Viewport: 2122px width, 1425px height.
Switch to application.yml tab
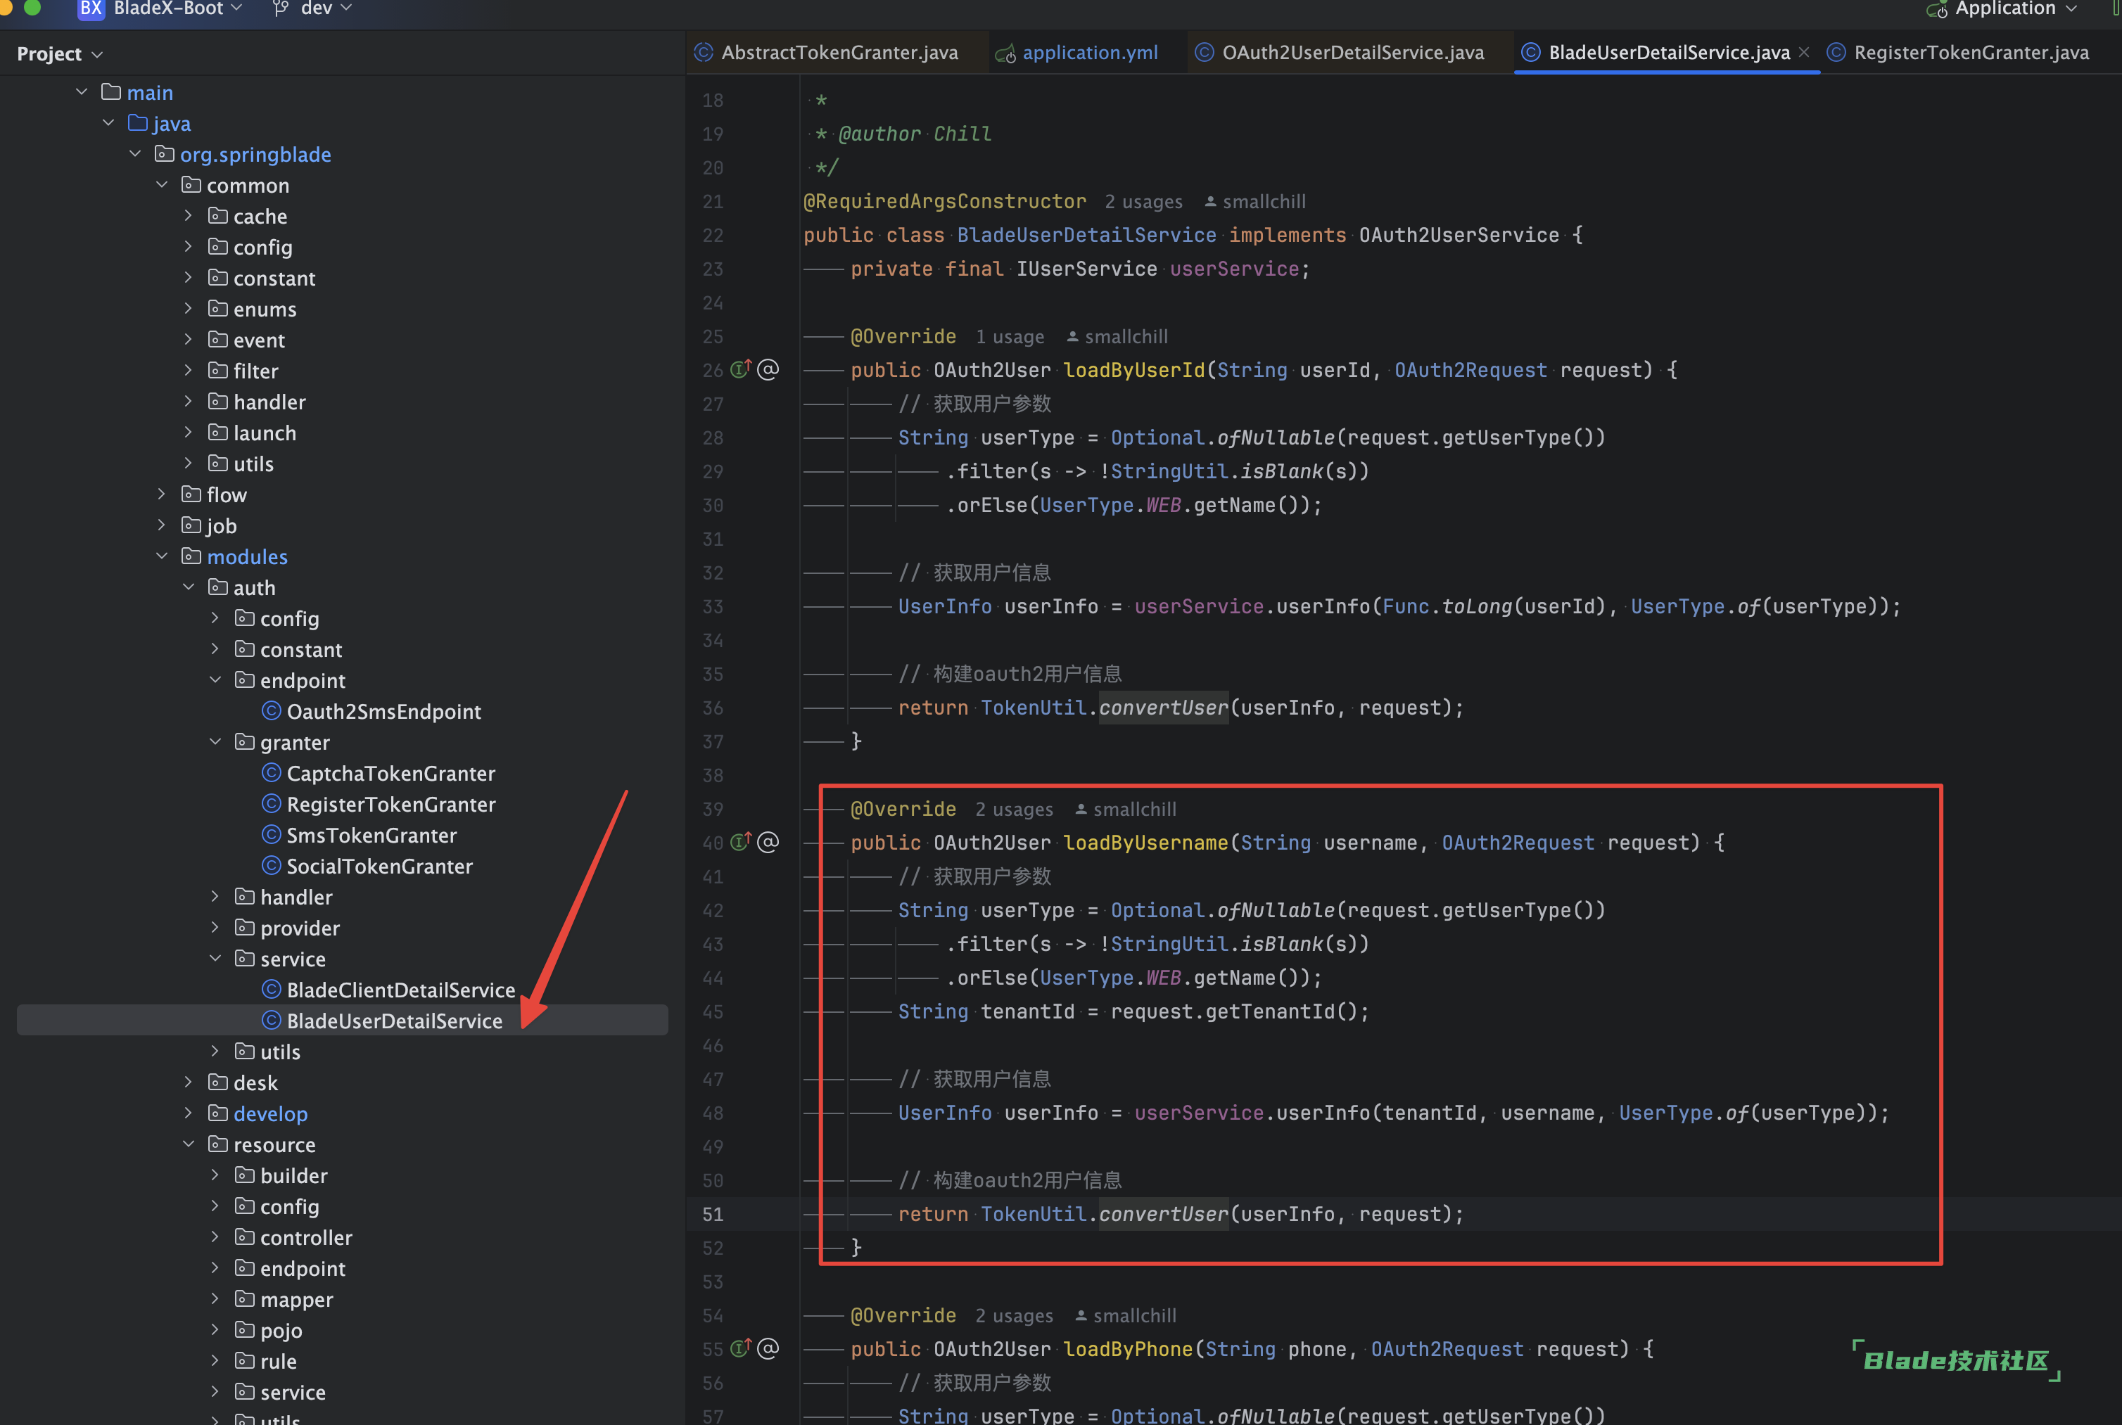point(1077,53)
